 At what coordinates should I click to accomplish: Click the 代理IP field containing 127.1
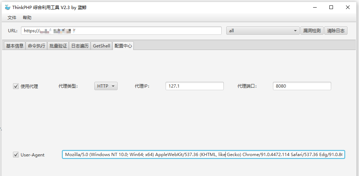(x=195, y=86)
